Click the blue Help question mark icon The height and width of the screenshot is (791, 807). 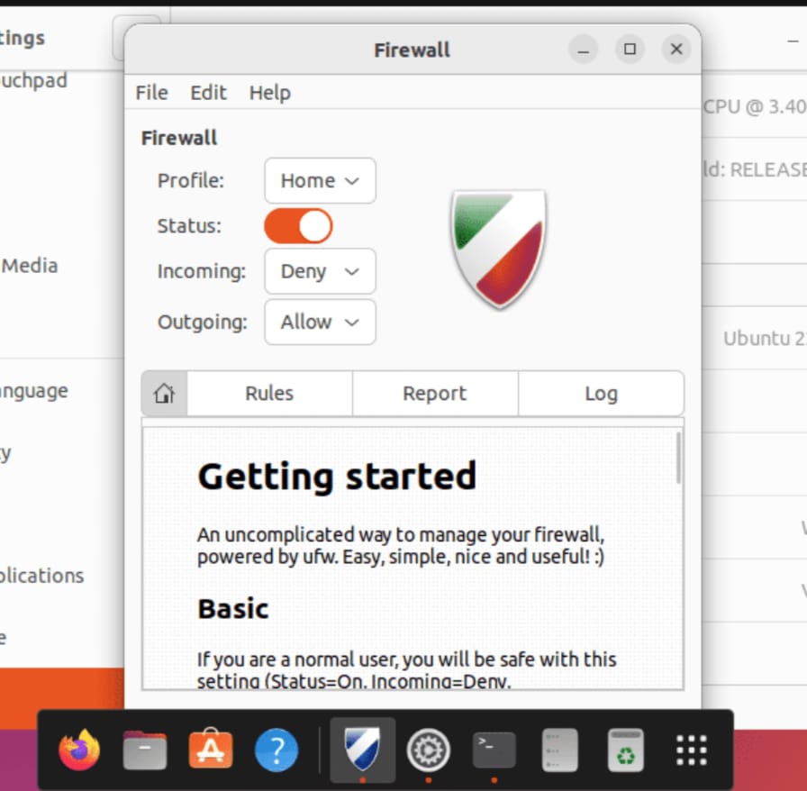coord(276,750)
